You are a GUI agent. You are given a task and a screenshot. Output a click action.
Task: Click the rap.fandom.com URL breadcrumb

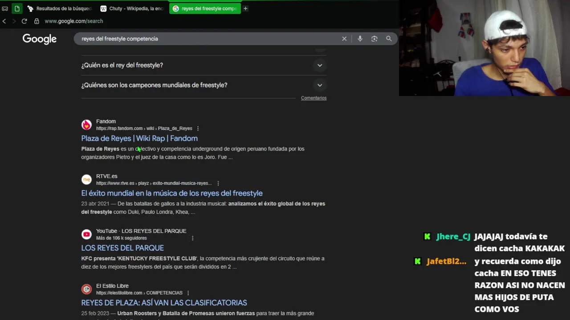[x=144, y=128]
